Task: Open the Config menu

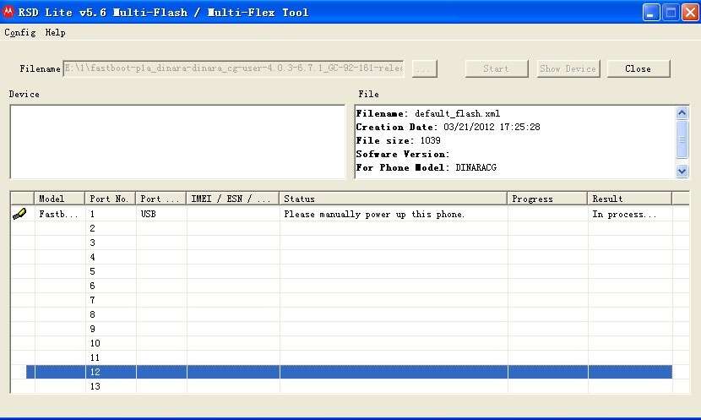Action: pyautogui.click(x=19, y=32)
